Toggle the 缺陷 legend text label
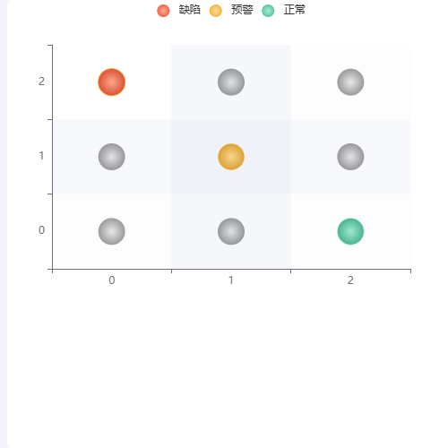 (189, 10)
